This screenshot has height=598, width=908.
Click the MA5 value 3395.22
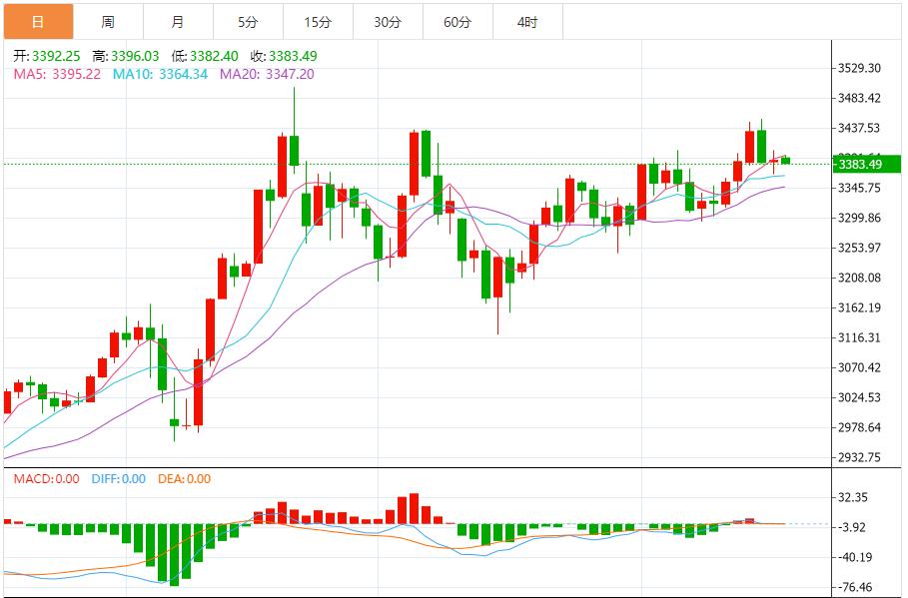[x=77, y=74]
